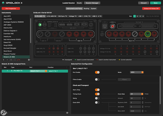Image resolution: width=163 pixels, height=116 pixels.
Task: Select USB 1 RX/TX virtual port 2
Action: tap(54, 48)
